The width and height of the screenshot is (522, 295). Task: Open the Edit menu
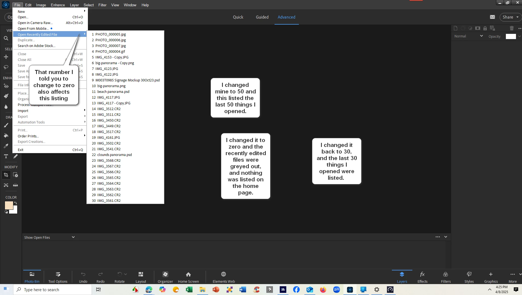coord(28,5)
